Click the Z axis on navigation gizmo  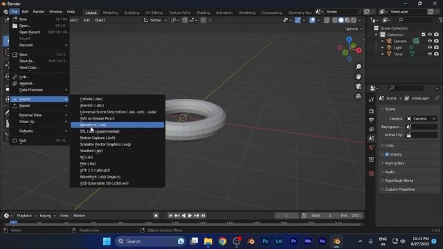pyautogui.click(x=349, y=39)
